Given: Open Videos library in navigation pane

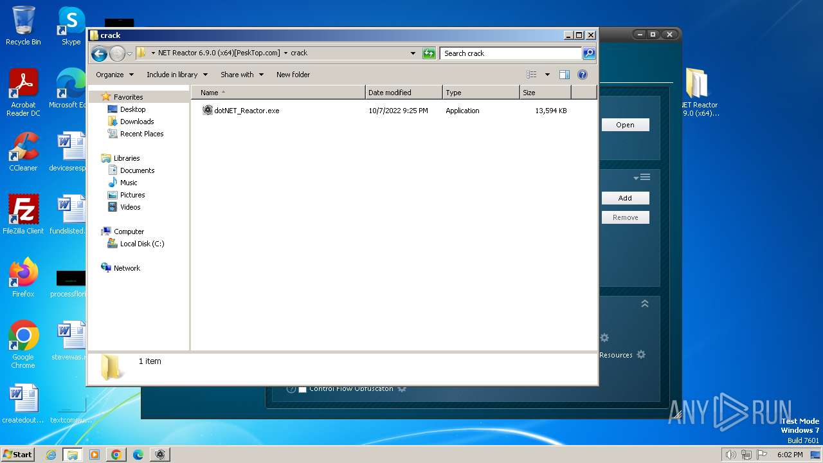Looking at the screenshot, I should [130, 207].
